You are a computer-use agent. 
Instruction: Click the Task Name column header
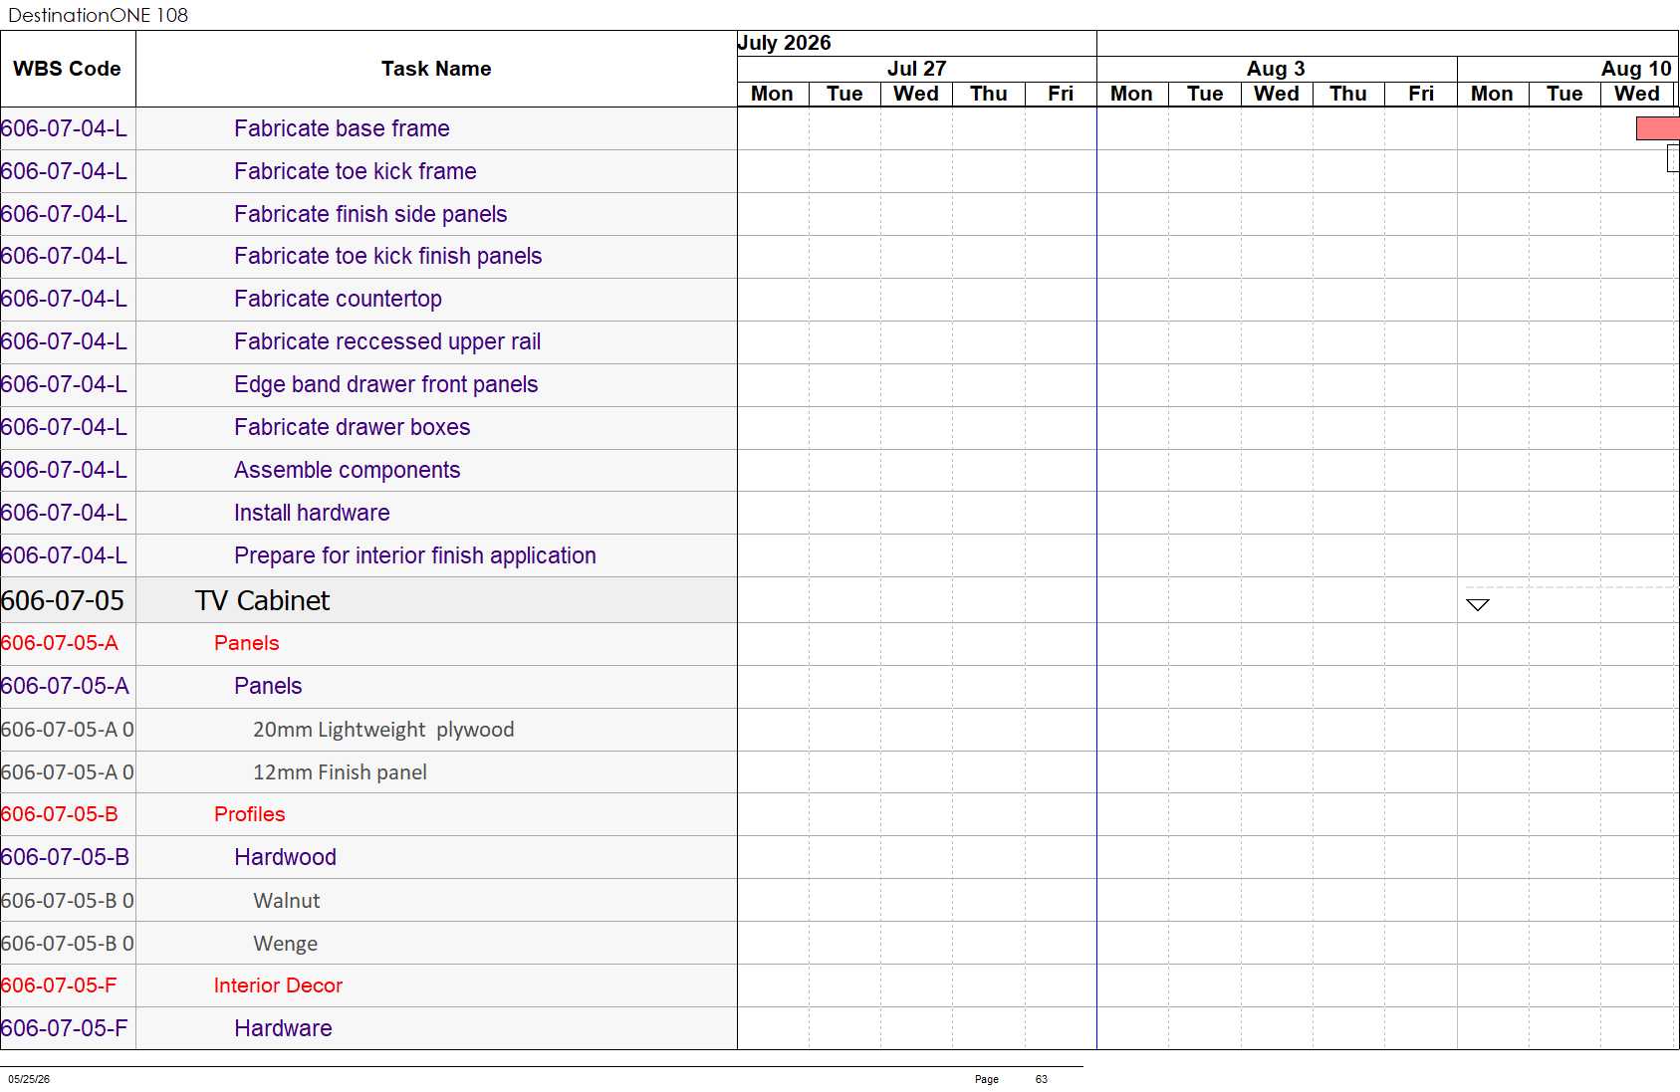coord(436,69)
